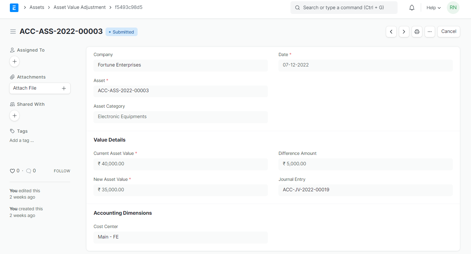Like this document with heart icon
471x254 pixels.
coord(12,171)
